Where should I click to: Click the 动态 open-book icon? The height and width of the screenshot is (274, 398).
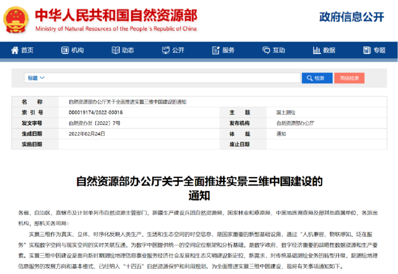pyautogui.click(x=116, y=50)
